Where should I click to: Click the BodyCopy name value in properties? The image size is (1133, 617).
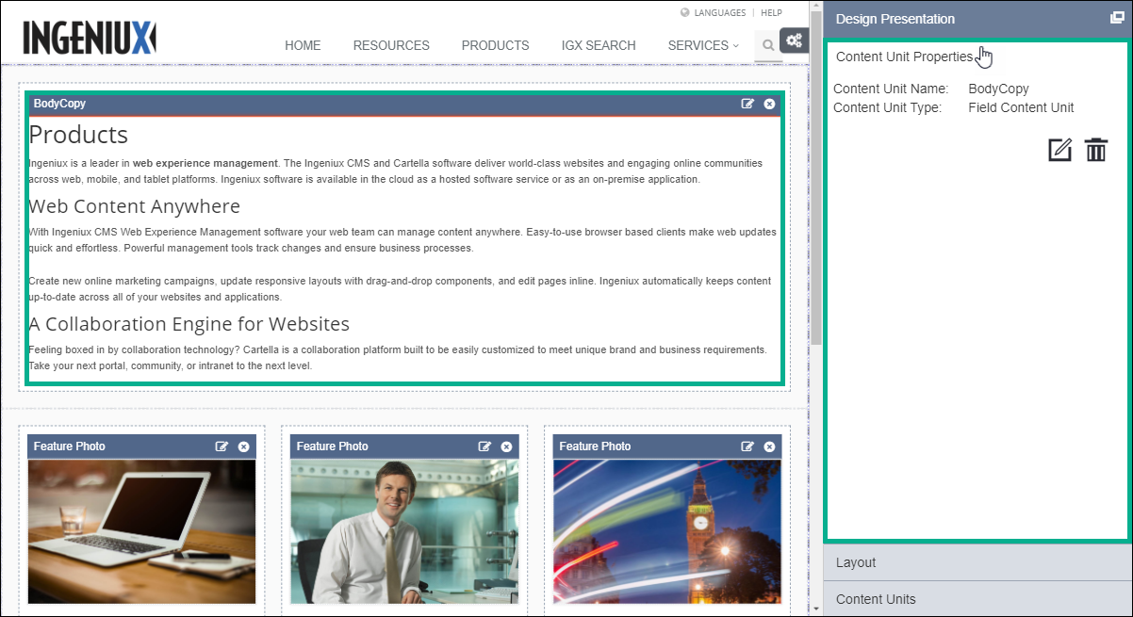point(998,89)
